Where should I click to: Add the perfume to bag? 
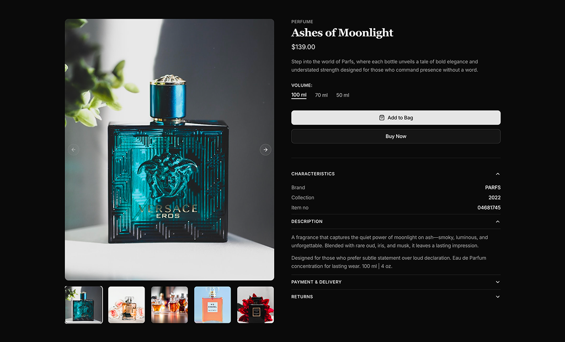click(396, 117)
